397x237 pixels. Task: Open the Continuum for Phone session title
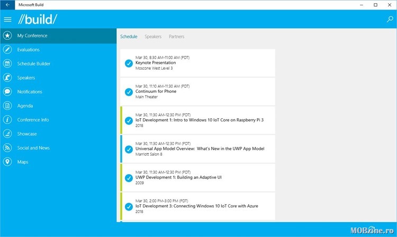click(x=156, y=91)
